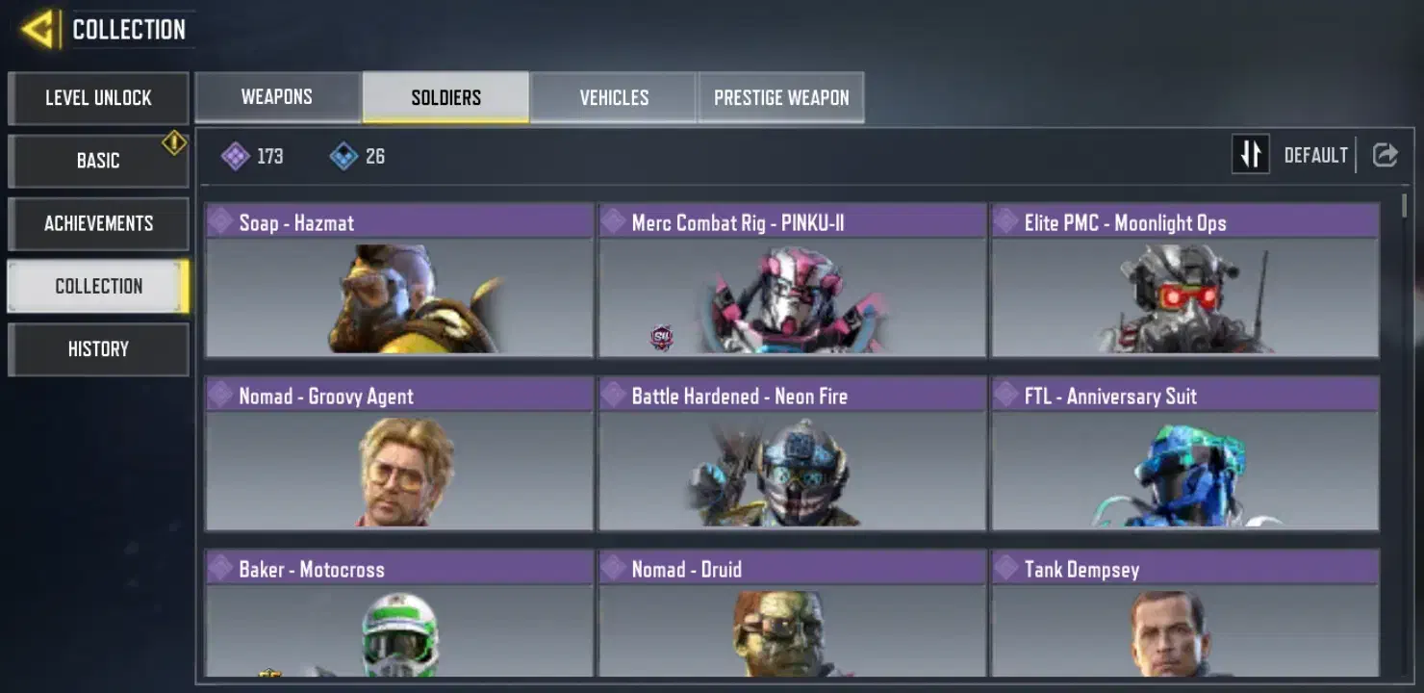Open the History section
Viewport: 1424px width, 693px height.
pyautogui.click(x=98, y=349)
